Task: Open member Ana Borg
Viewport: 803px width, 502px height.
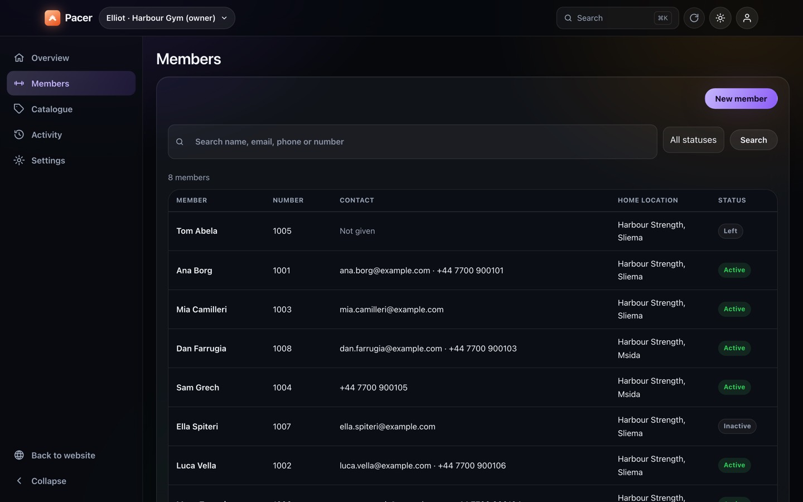Action: click(194, 271)
